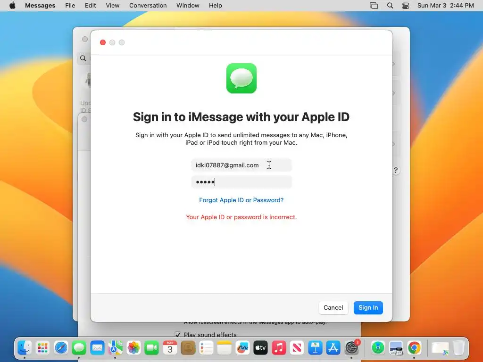Viewport: 483px width, 362px height.
Task: Click the Messages icon in the Dock
Action: tap(79, 348)
